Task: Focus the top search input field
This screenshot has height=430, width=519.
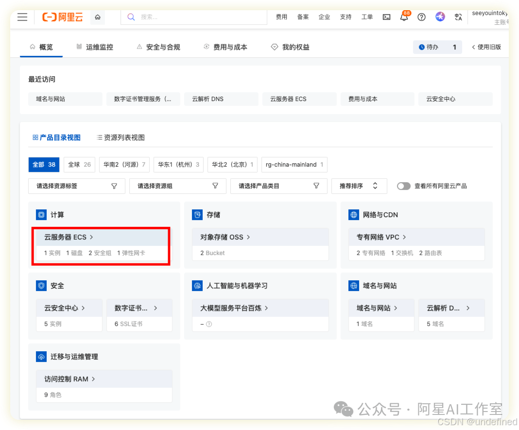Action: coord(194,17)
